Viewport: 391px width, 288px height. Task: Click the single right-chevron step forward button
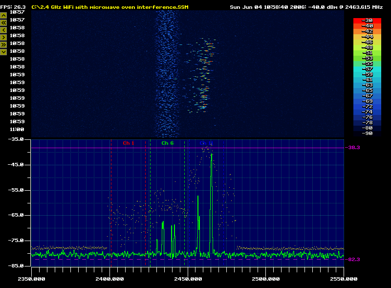pos(3,38)
